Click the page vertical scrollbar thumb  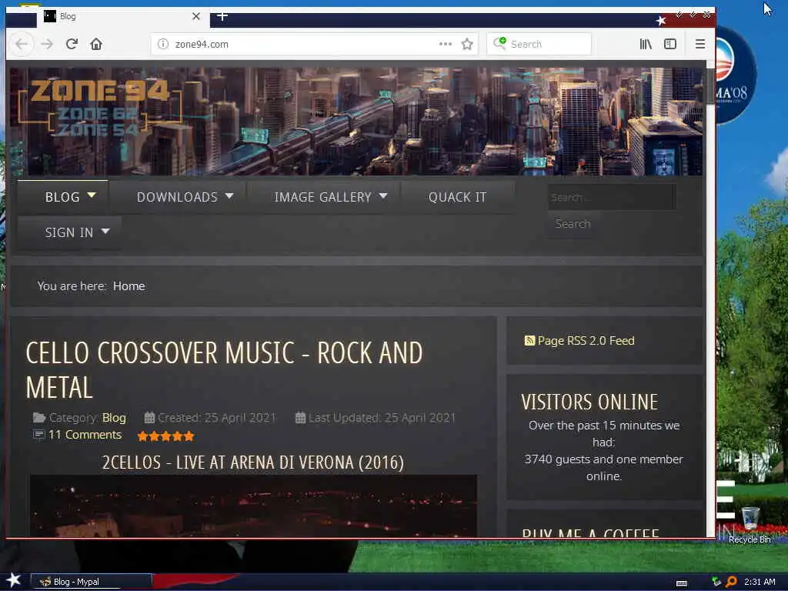[x=710, y=86]
